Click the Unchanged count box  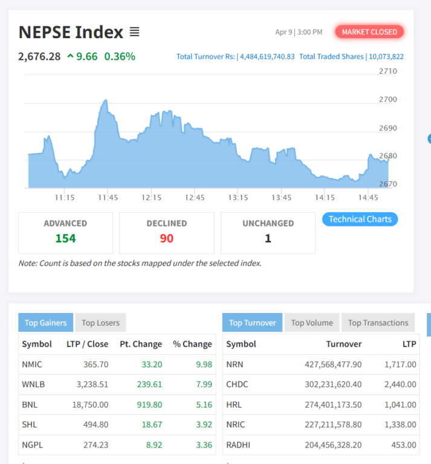(x=268, y=233)
